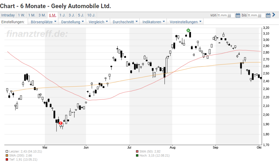The width and height of the screenshot is (280, 166).
Task: Click the 'bis' end date input field
Action: 256,15
